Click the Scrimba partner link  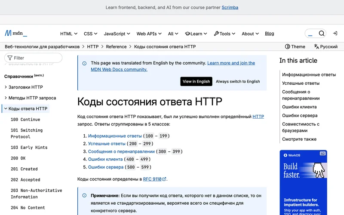click(230, 7)
